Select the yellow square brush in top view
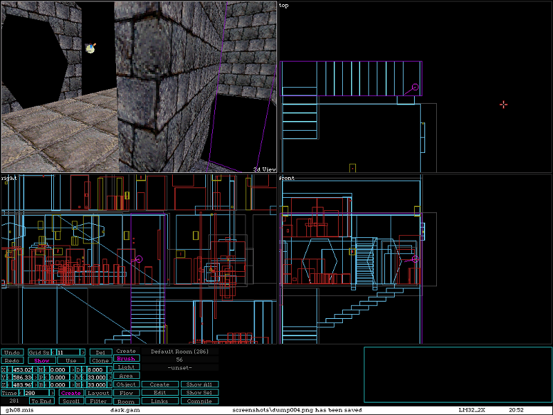The image size is (553, 415). [353, 167]
